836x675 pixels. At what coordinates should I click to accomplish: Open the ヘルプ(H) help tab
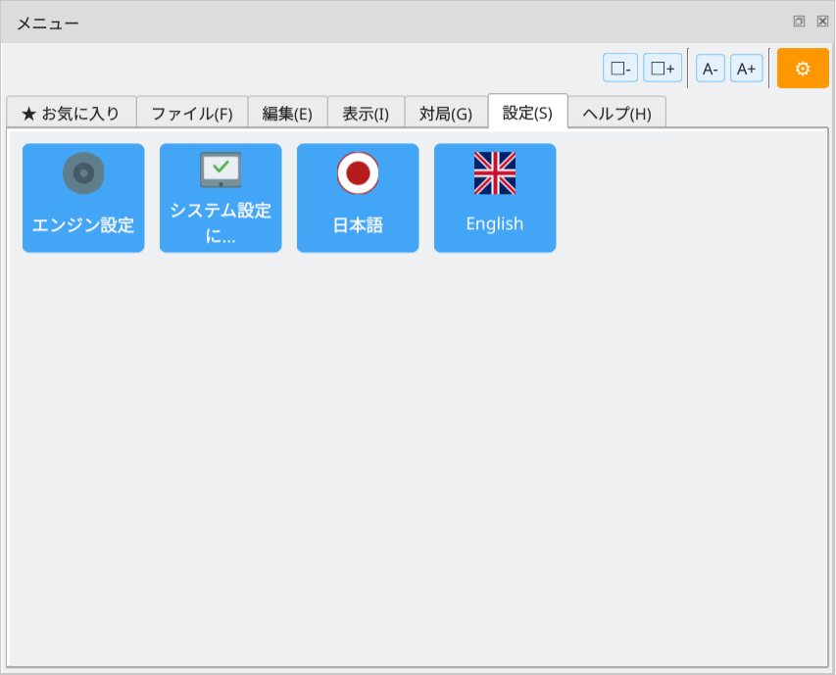(x=615, y=112)
